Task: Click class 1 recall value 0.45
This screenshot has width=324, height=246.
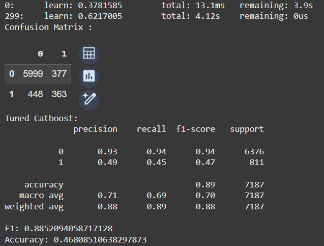Action: (x=157, y=162)
